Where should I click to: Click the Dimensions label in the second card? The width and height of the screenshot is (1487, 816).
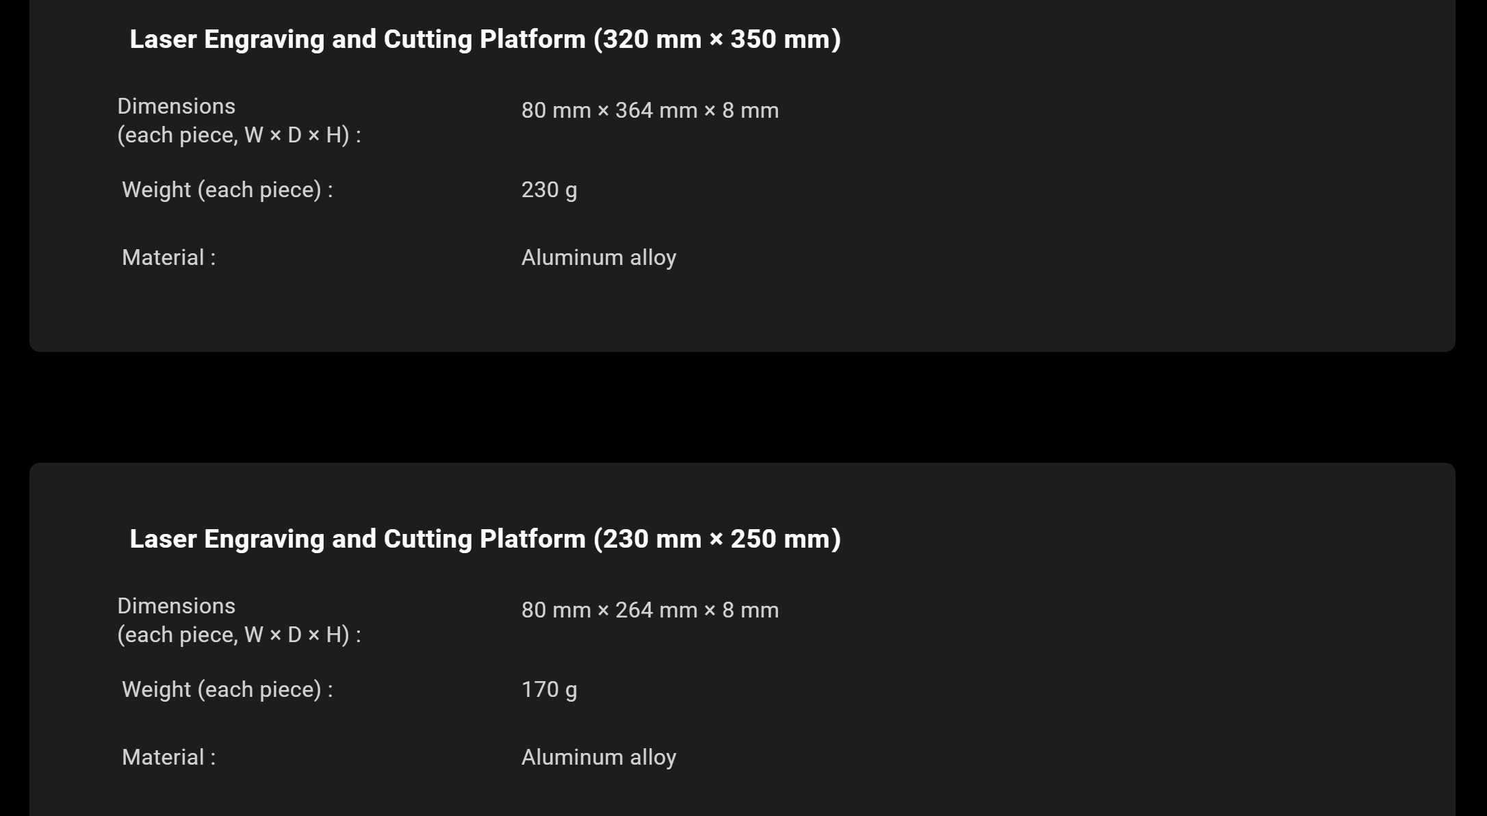click(x=177, y=606)
